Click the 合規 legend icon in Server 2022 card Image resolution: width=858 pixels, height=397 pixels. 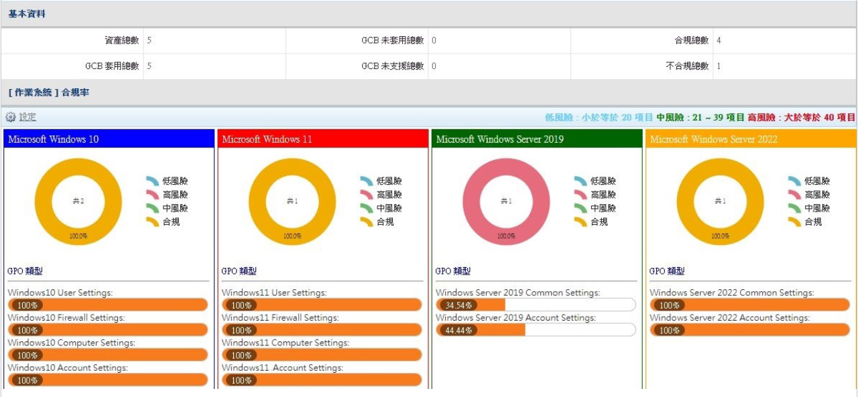coord(794,222)
